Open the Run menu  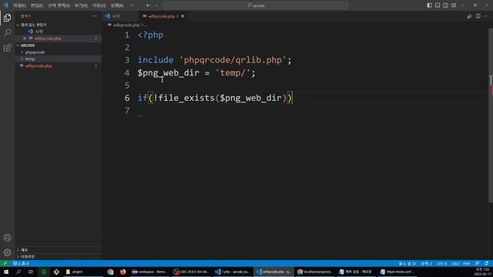pos(117,5)
